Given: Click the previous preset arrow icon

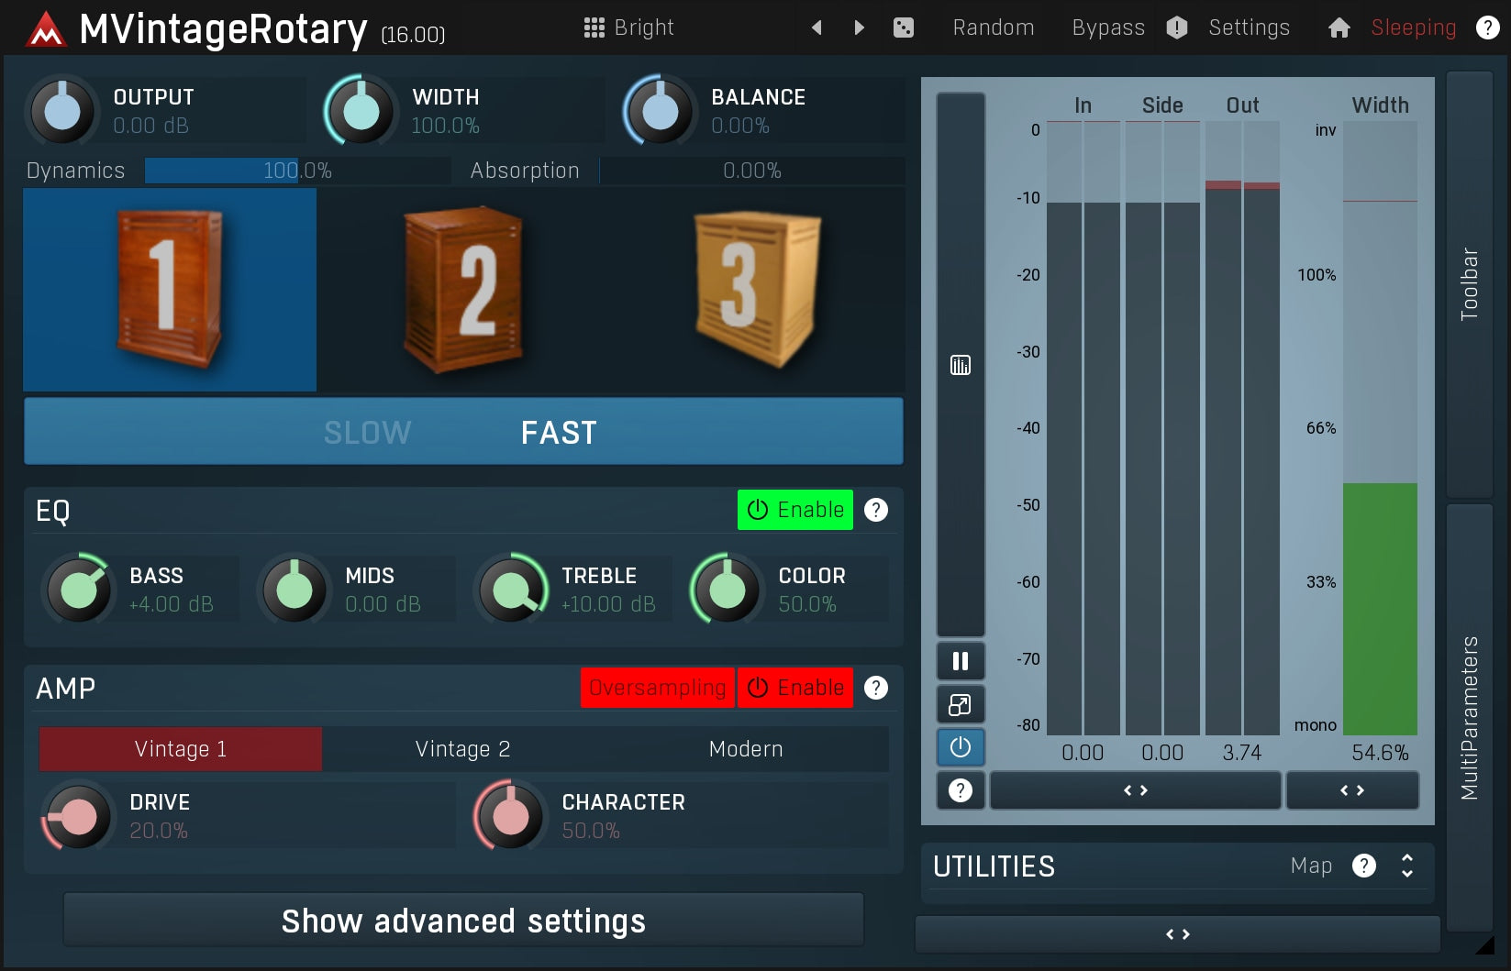Looking at the screenshot, I should tap(816, 27).
